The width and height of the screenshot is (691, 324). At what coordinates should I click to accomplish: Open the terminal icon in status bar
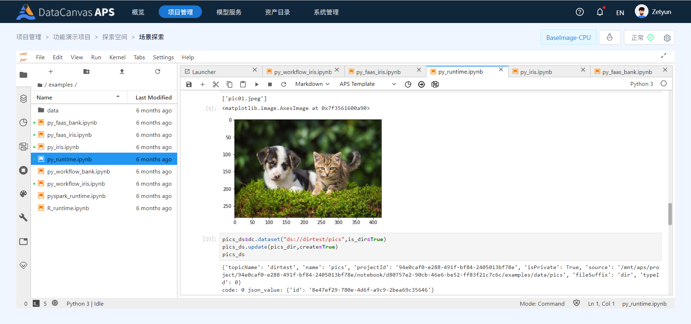[36, 304]
